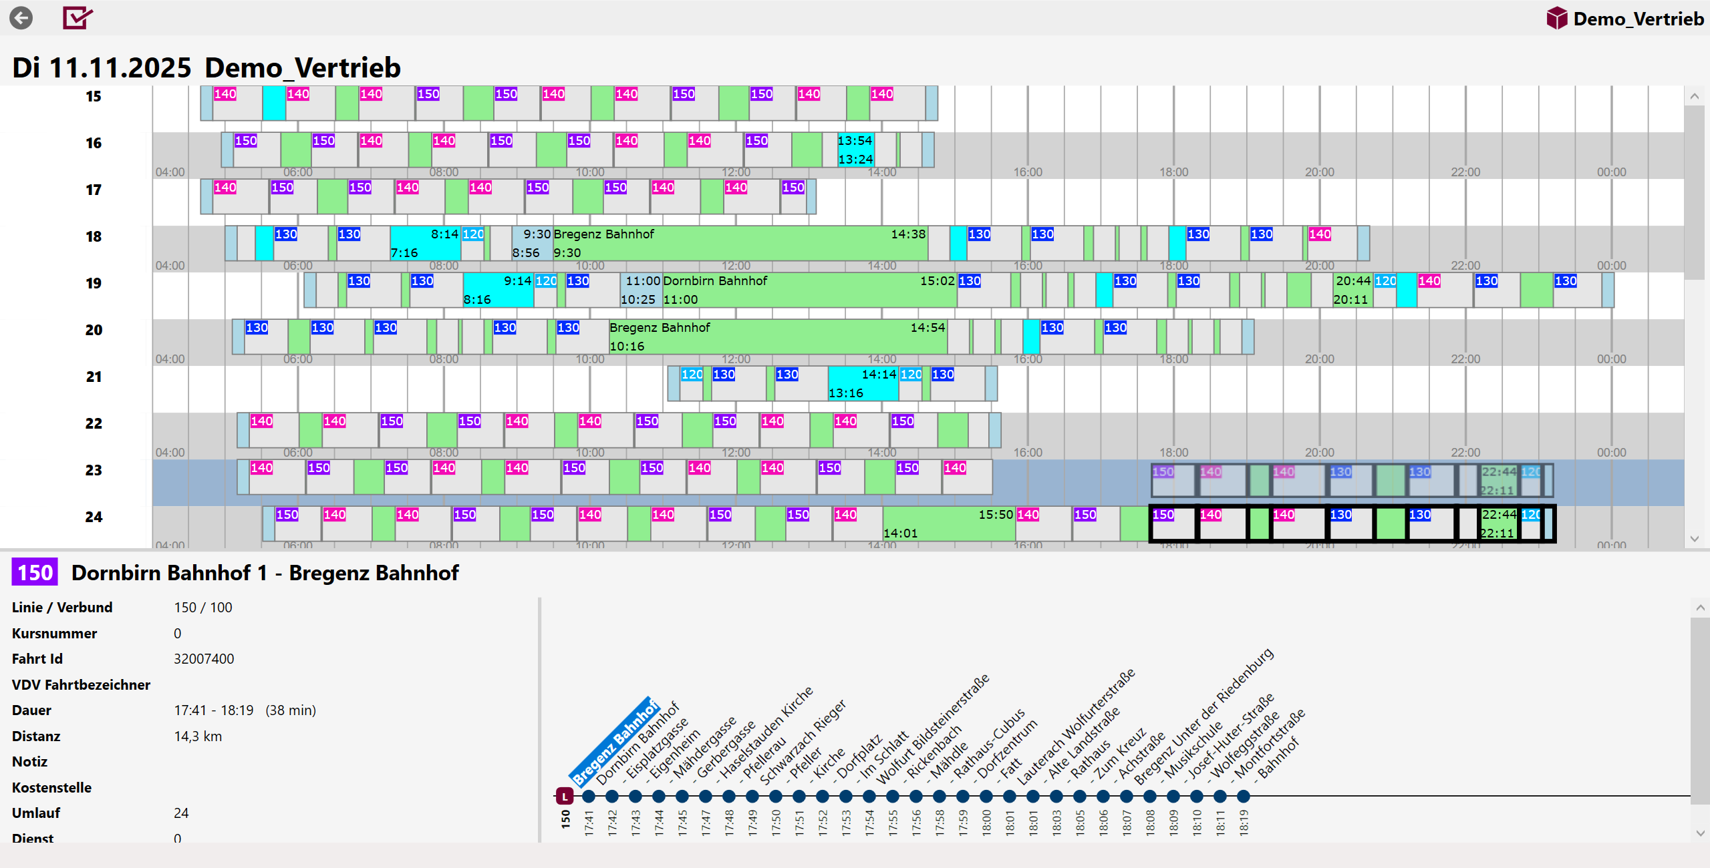Select the Bregenz Bahnhof stop dot
1710x868 pixels.
tap(588, 796)
